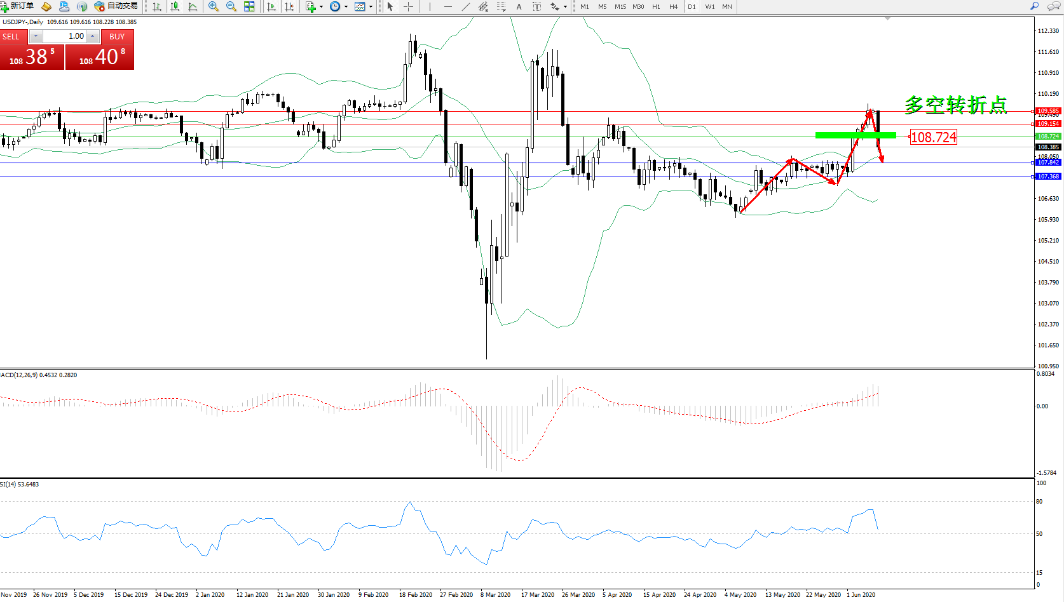The width and height of the screenshot is (1064, 602).
Task: Switch to the H4 timeframe
Action: (x=674, y=7)
